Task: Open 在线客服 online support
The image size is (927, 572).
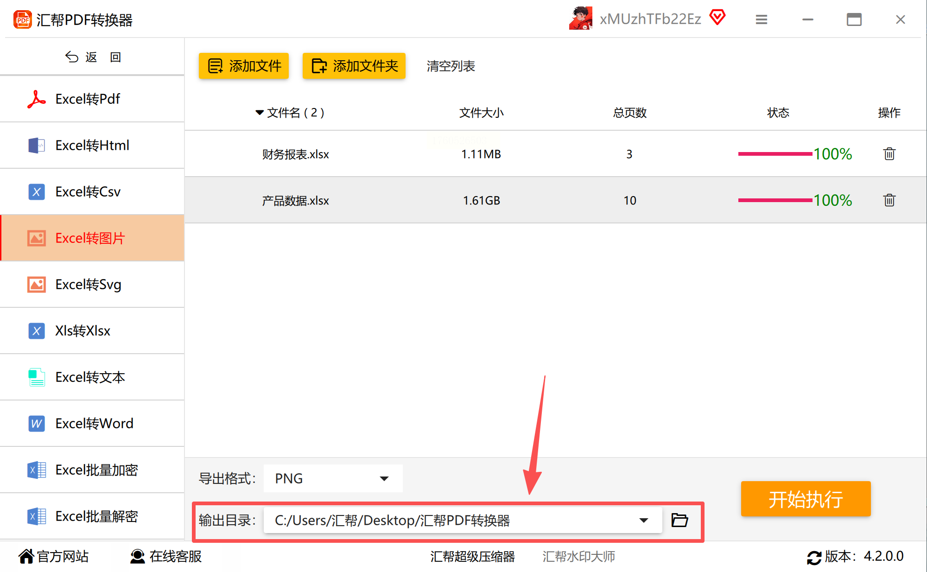Action: (165, 556)
